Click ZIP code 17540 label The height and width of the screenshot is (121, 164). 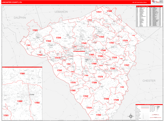pos(103,50)
